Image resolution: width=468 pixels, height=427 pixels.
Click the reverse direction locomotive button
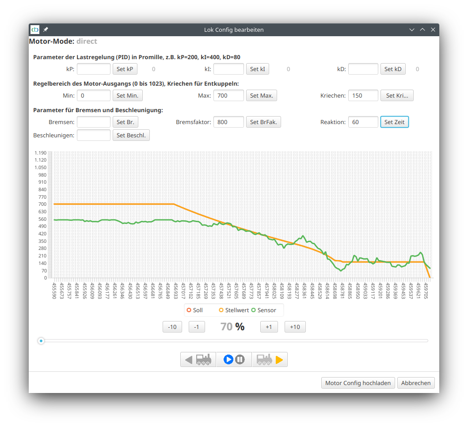(x=198, y=359)
